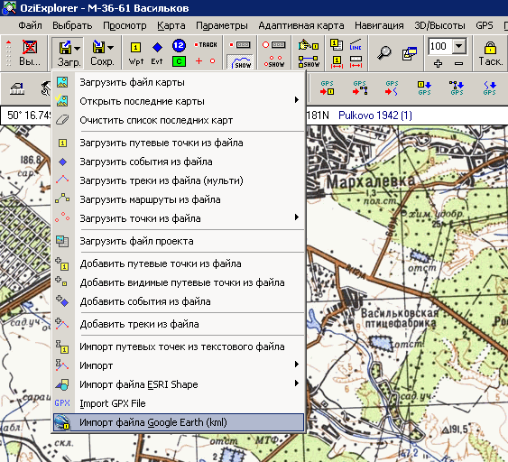Open the Адаптивная карта menu
Image resolution: width=508 pixels, height=462 pixels.
[301, 25]
